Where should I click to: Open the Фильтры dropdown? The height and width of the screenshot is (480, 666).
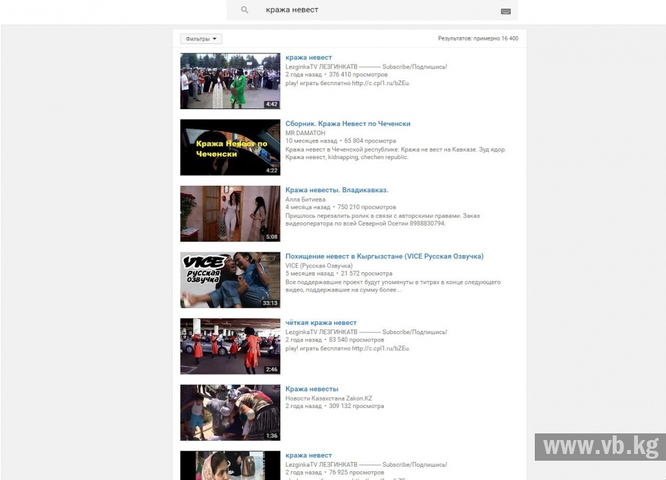pyautogui.click(x=201, y=39)
